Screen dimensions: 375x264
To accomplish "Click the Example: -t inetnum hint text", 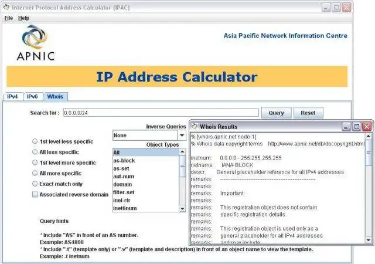I will (x=64, y=256).
